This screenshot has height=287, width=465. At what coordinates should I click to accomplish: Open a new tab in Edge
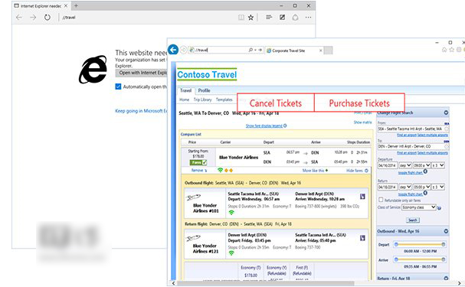pos(76,5)
